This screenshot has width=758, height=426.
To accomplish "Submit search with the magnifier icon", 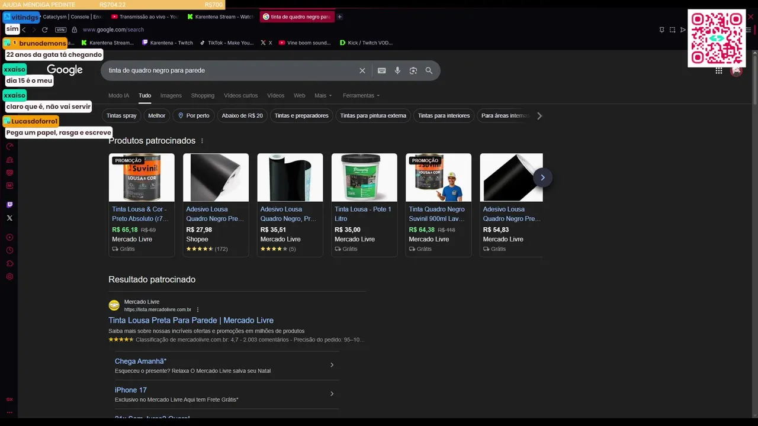I will pyautogui.click(x=429, y=70).
